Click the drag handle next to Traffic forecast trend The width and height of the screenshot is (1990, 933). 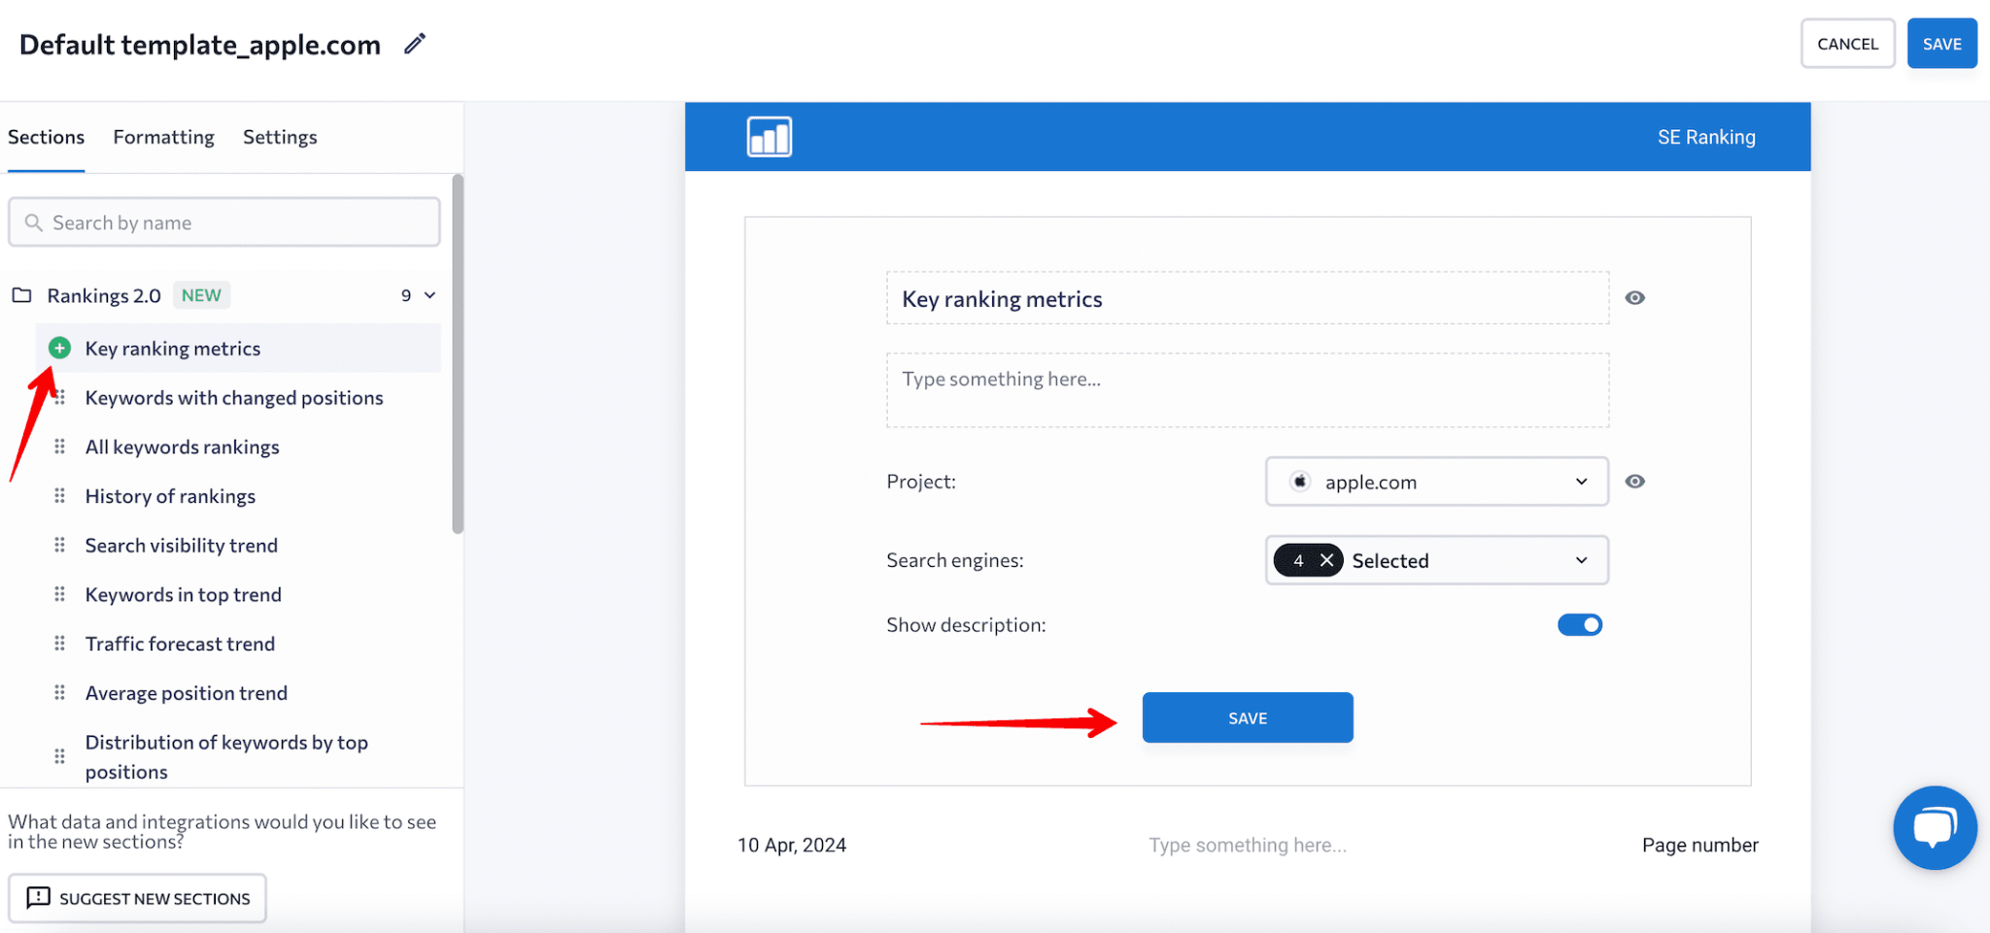pyautogui.click(x=59, y=643)
